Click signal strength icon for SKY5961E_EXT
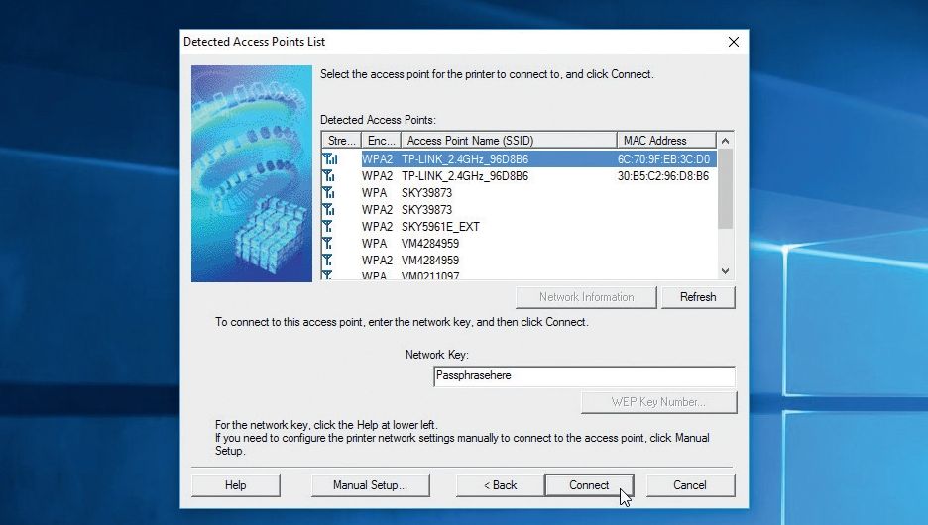The width and height of the screenshot is (928, 525). [327, 227]
